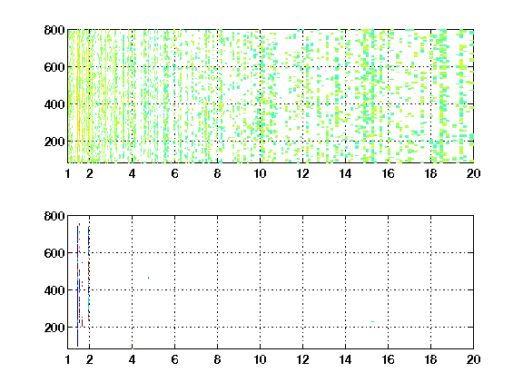Viewport: 523px width, 392px height.
Task: Click x-axis label 10 under bottom plot
Action: pos(260,359)
